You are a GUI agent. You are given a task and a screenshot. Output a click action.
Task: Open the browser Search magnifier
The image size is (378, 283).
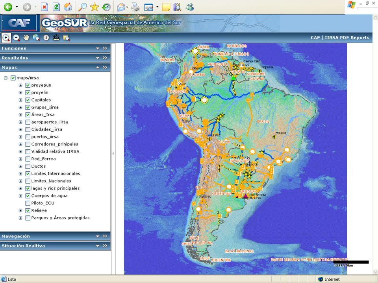pos(82,7)
